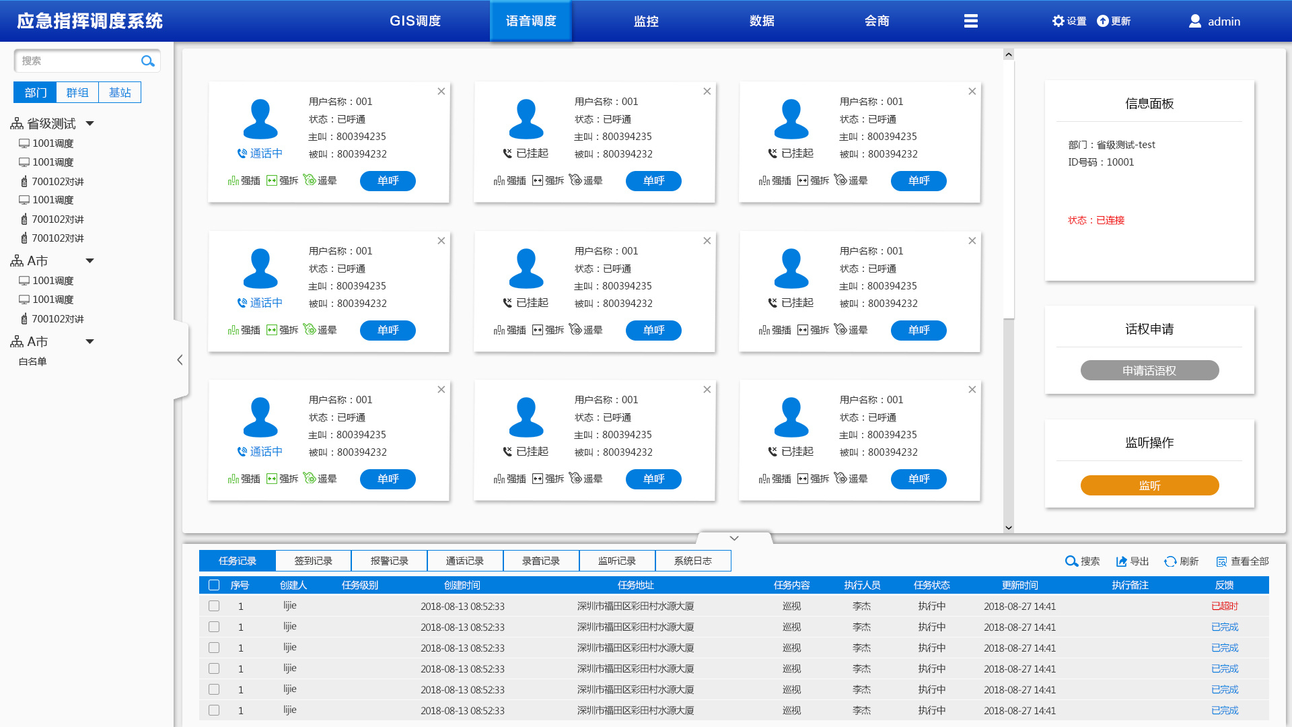Switch to the 监控 menu tab
The image size is (1292, 727).
(645, 21)
